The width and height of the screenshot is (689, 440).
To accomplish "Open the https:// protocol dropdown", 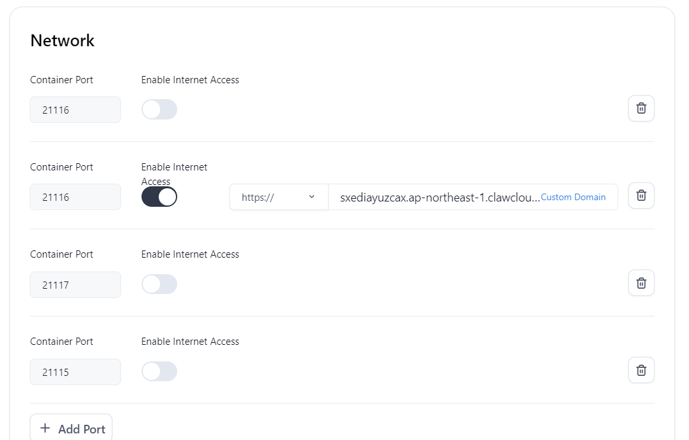I will tap(278, 197).
